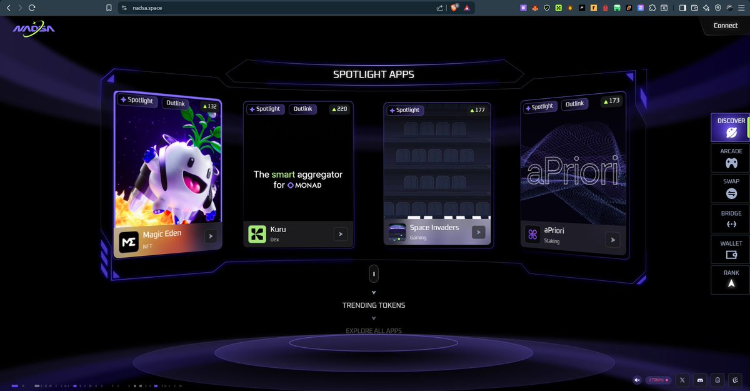
Task: Toggle the sound mute button
Action: click(637, 380)
